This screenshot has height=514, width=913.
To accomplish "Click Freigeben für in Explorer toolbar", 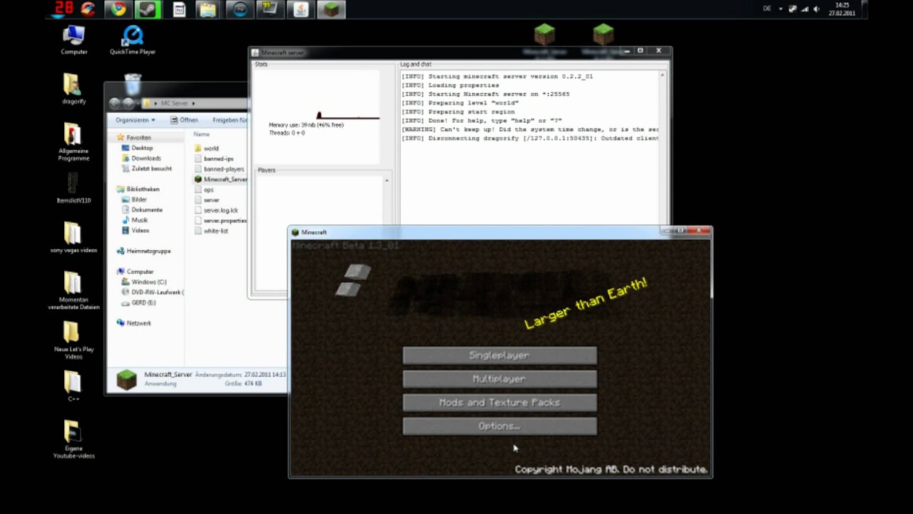I will pos(230,120).
